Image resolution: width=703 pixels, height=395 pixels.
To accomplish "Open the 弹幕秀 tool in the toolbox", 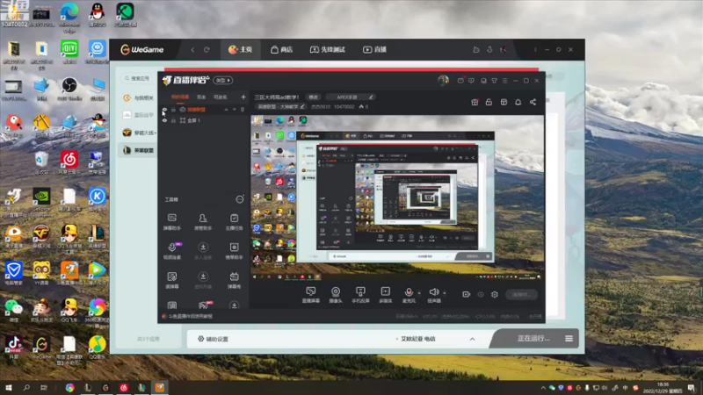I will pos(234,280).
